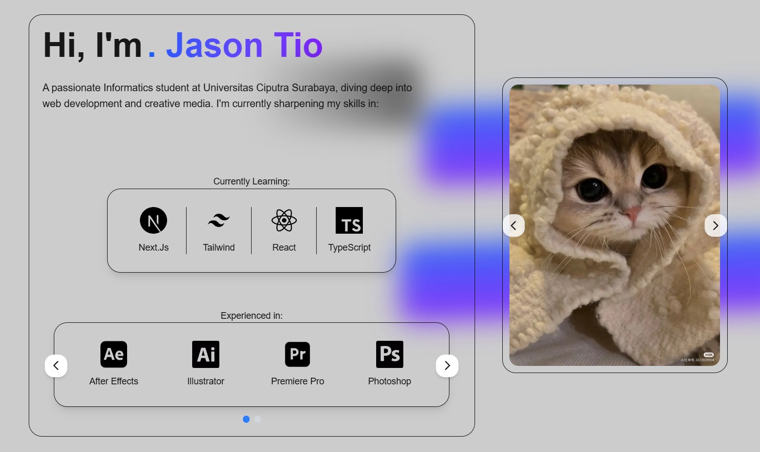Click the 'Currently Learning:' heading
Viewport: 760px width, 452px height.
pos(252,181)
